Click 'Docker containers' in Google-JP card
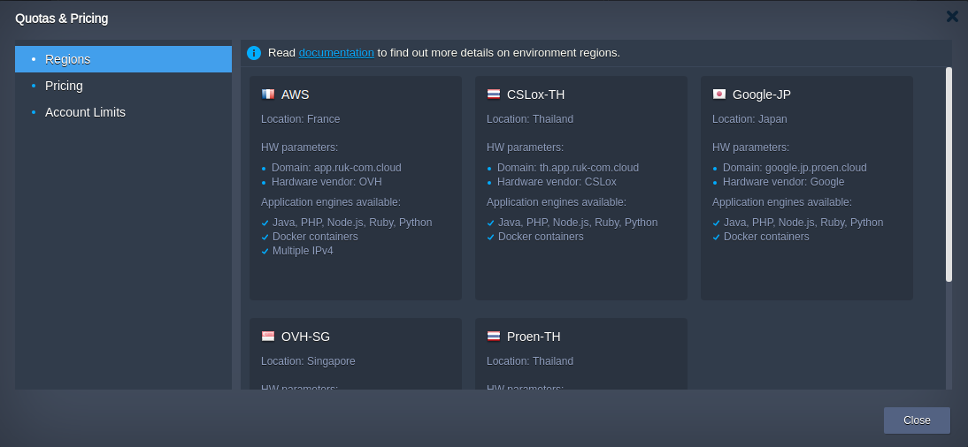This screenshot has height=447, width=968. coord(766,237)
